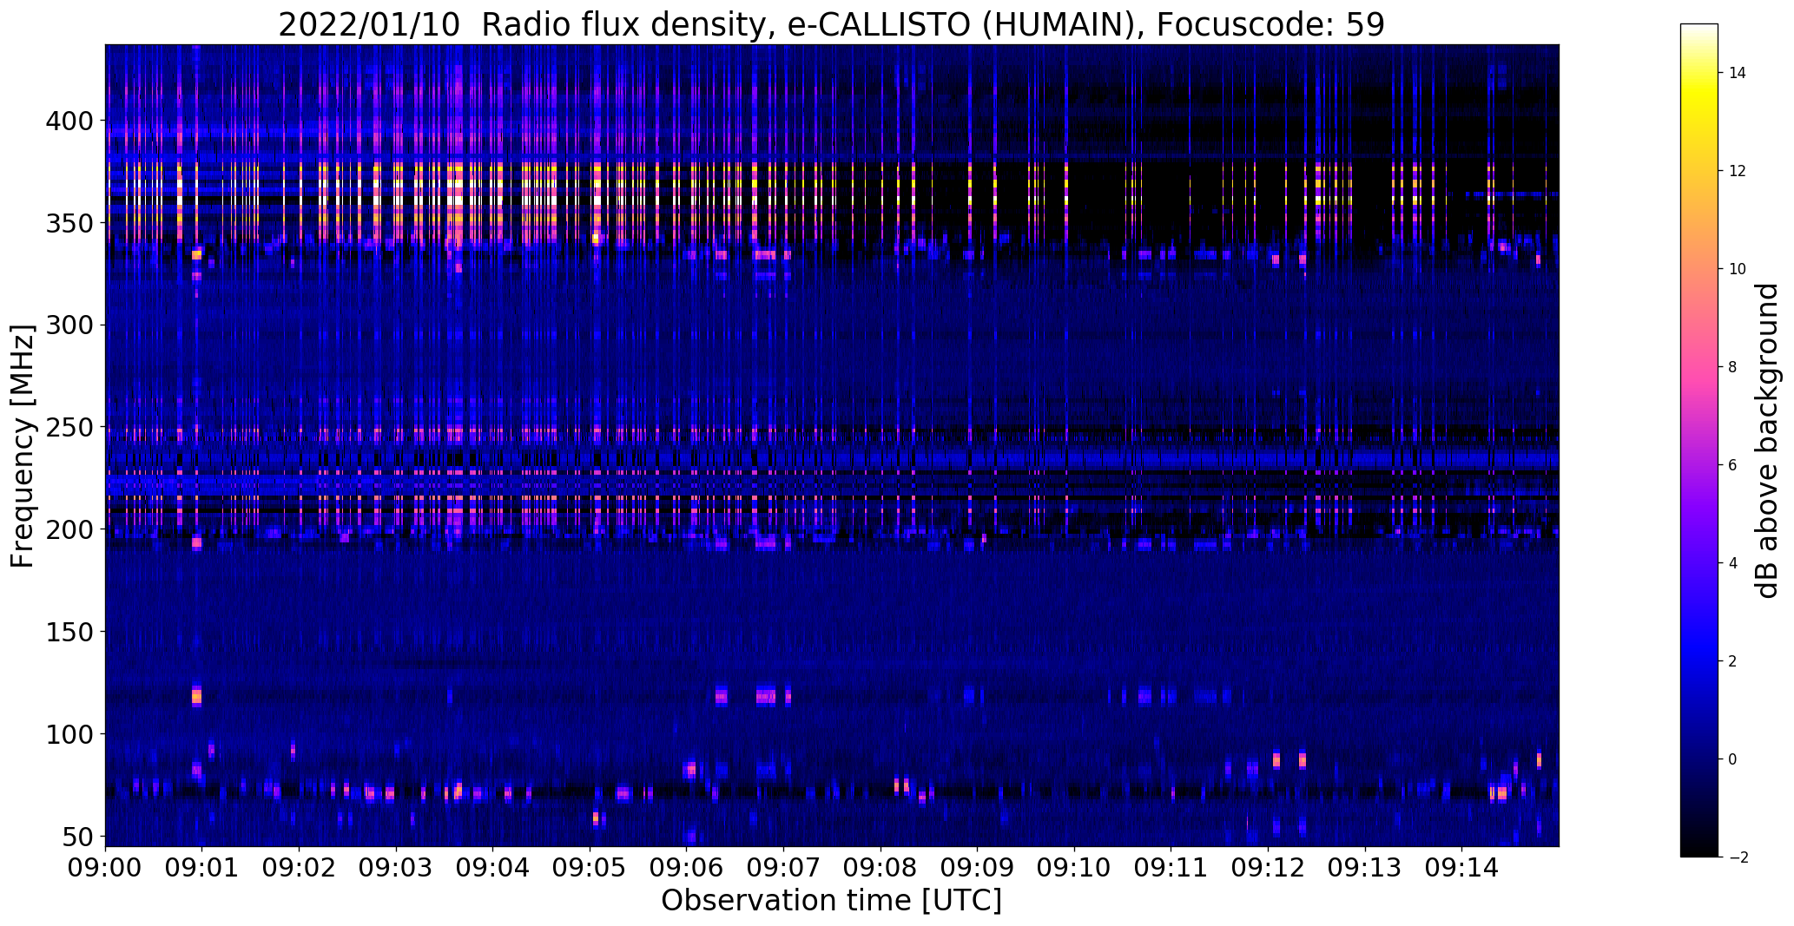Click the 09:01 time tick label
Viewport: 1794px width, 926px height.
(202, 868)
